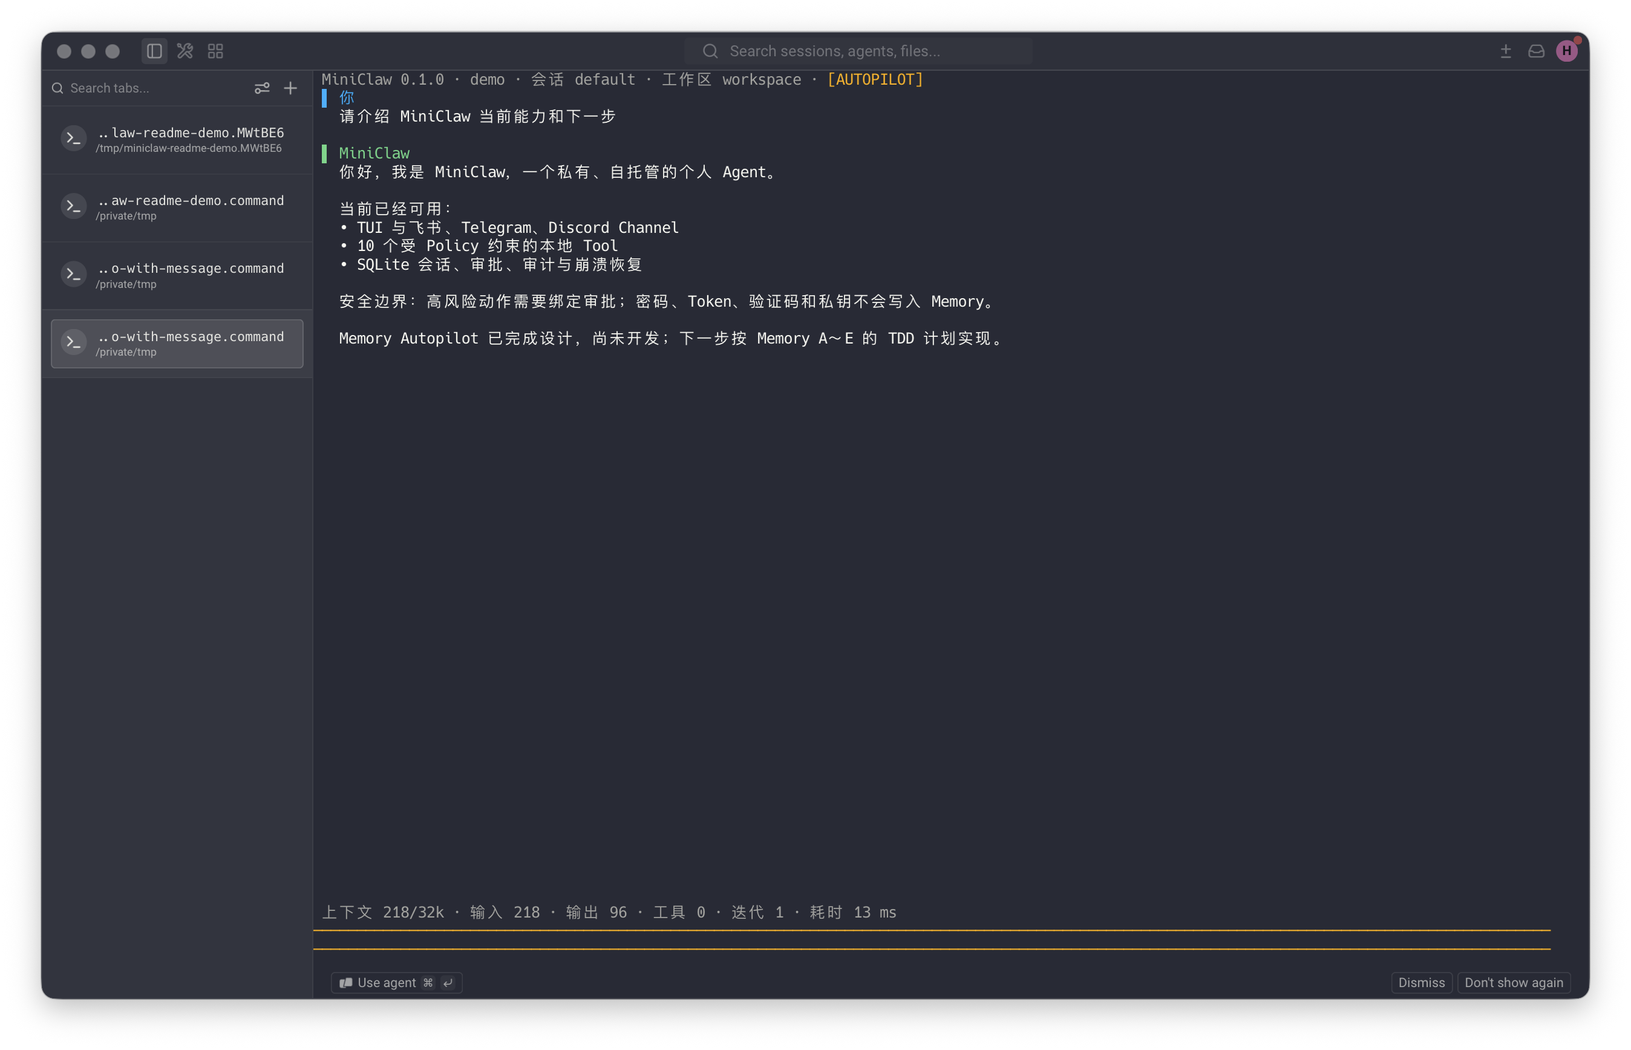Click terminal icon of aw-readme-demo.command tab
The width and height of the screenshot is (1631, 1050).
point(74,206)
